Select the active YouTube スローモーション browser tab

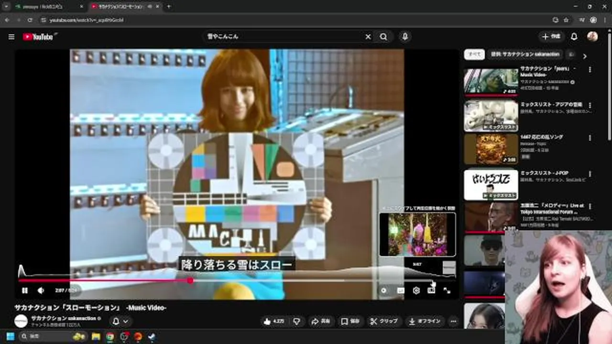click(124, 7)
